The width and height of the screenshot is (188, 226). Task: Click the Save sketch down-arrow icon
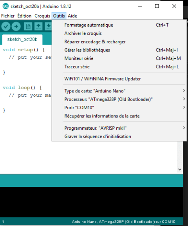point(48,26)
